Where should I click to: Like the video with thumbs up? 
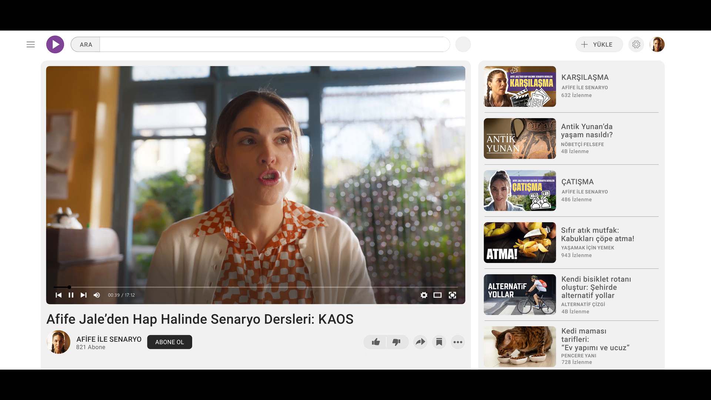click(376, 342)
